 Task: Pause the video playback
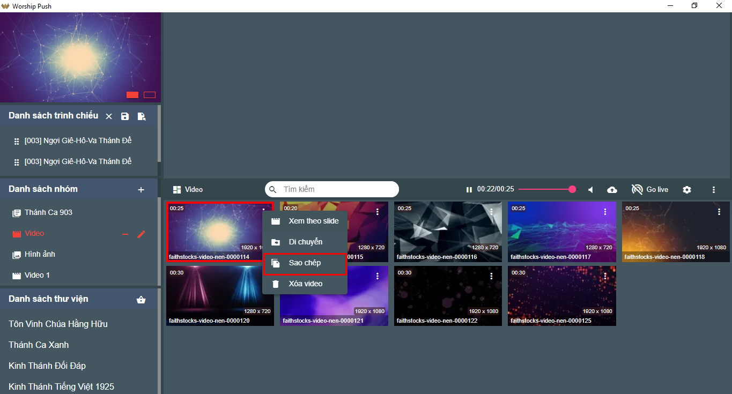pos(469,190)
